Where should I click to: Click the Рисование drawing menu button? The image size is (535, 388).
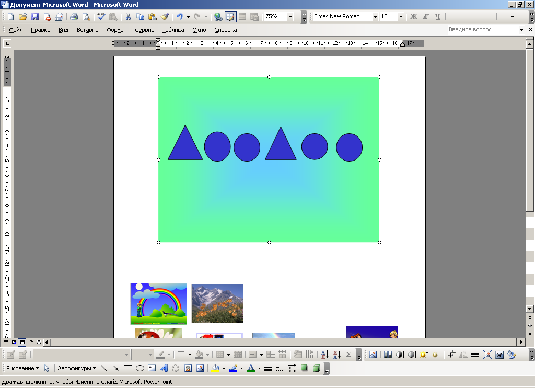[x=22, y=368]
